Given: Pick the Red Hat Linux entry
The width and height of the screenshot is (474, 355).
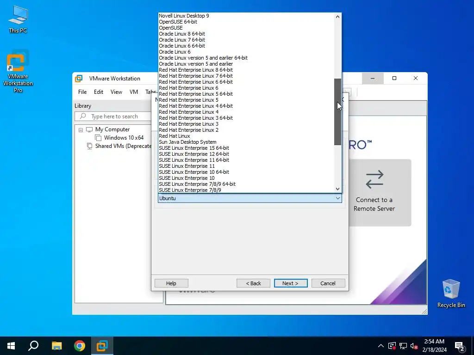Looking at the screenshot, I should click(x=175, y=136).
